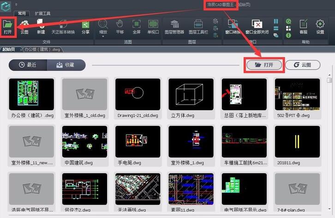Click the 云图 button on start page
The height and width of the screenshot is (218, 335).
[x=303, y=65]
